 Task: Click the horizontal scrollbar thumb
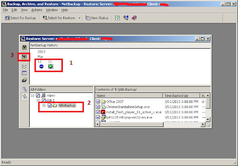tap(131, 124)
